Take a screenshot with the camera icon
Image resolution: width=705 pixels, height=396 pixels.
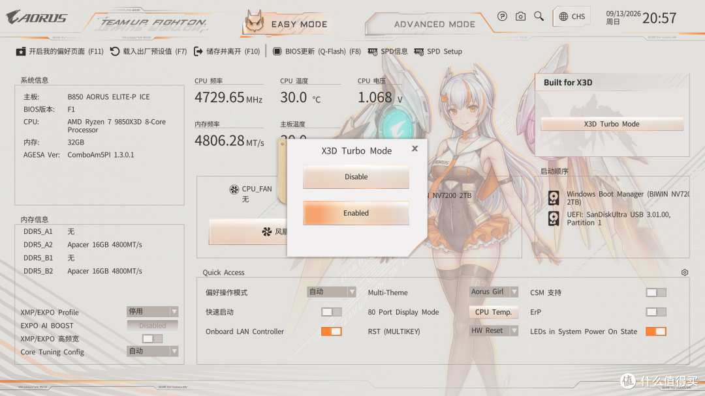520,16
